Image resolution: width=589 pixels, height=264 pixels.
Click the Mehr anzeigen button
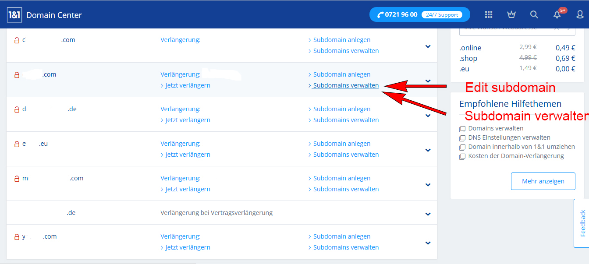[543, 181]
